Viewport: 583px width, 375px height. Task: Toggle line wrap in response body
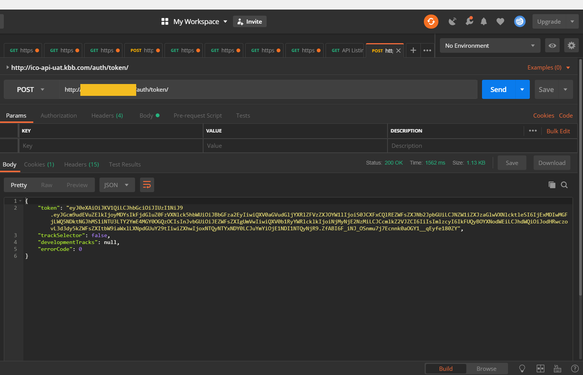pos(147,185)
